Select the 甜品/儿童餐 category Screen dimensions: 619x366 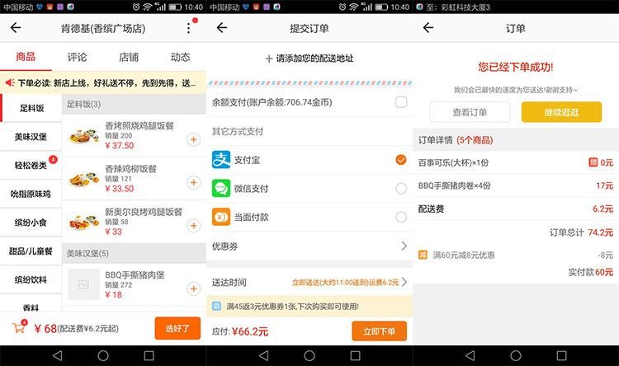[31, 251]
